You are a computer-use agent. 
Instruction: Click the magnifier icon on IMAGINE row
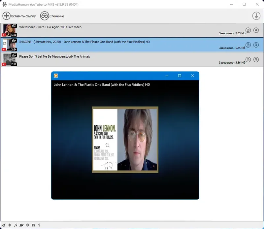pos(256,45)
